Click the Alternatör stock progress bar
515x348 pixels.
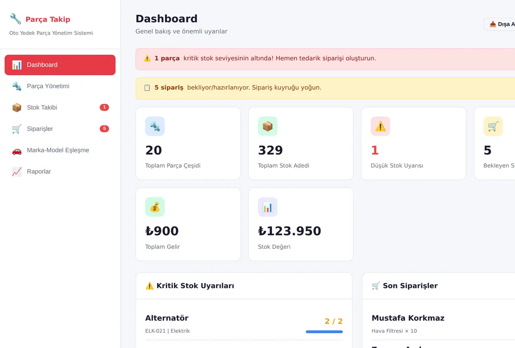(324, 332)
